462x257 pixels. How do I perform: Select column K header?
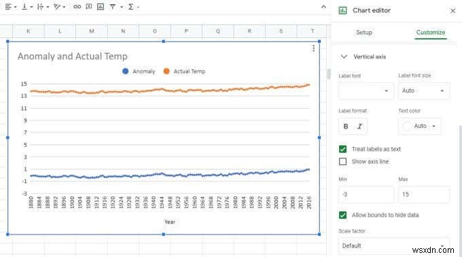[x=29, y=31]
